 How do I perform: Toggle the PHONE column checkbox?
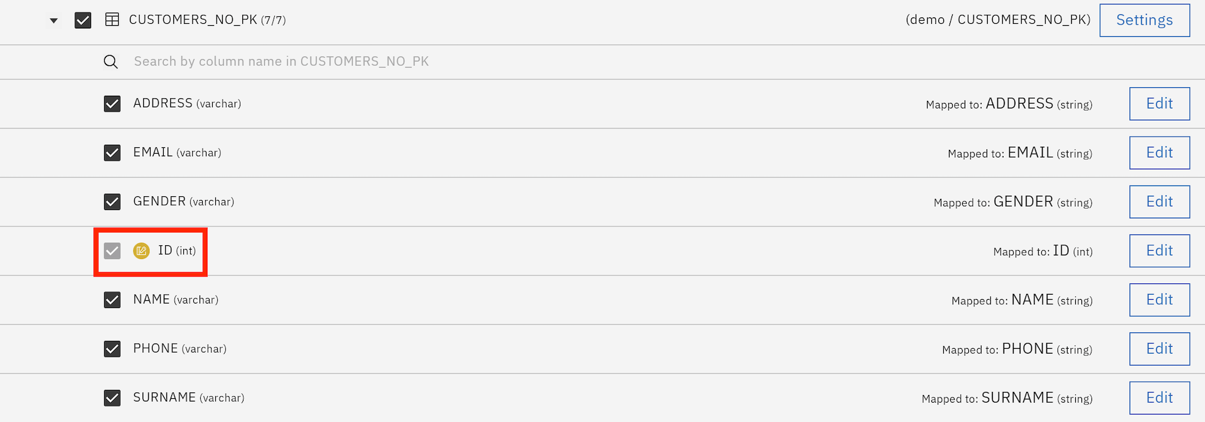pyautogui.click(x=112, y=349)
